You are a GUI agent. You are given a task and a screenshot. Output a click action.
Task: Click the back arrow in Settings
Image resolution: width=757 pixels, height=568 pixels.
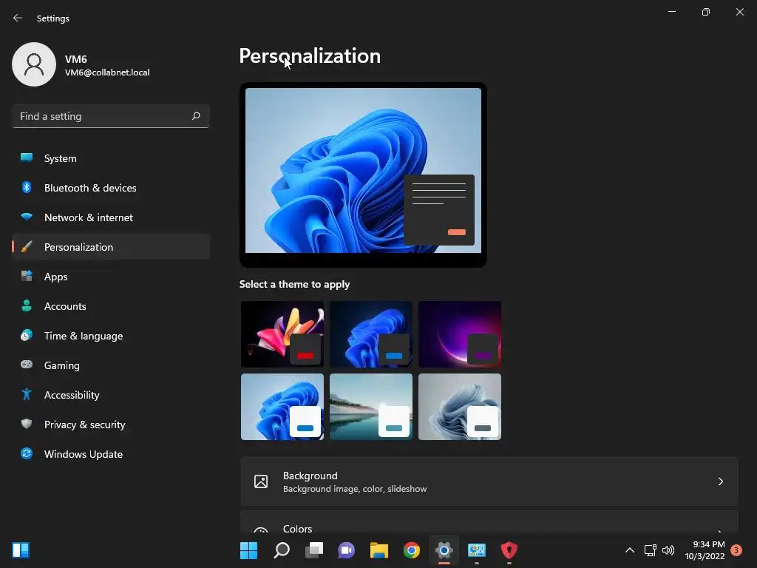(x=18, y=18)
